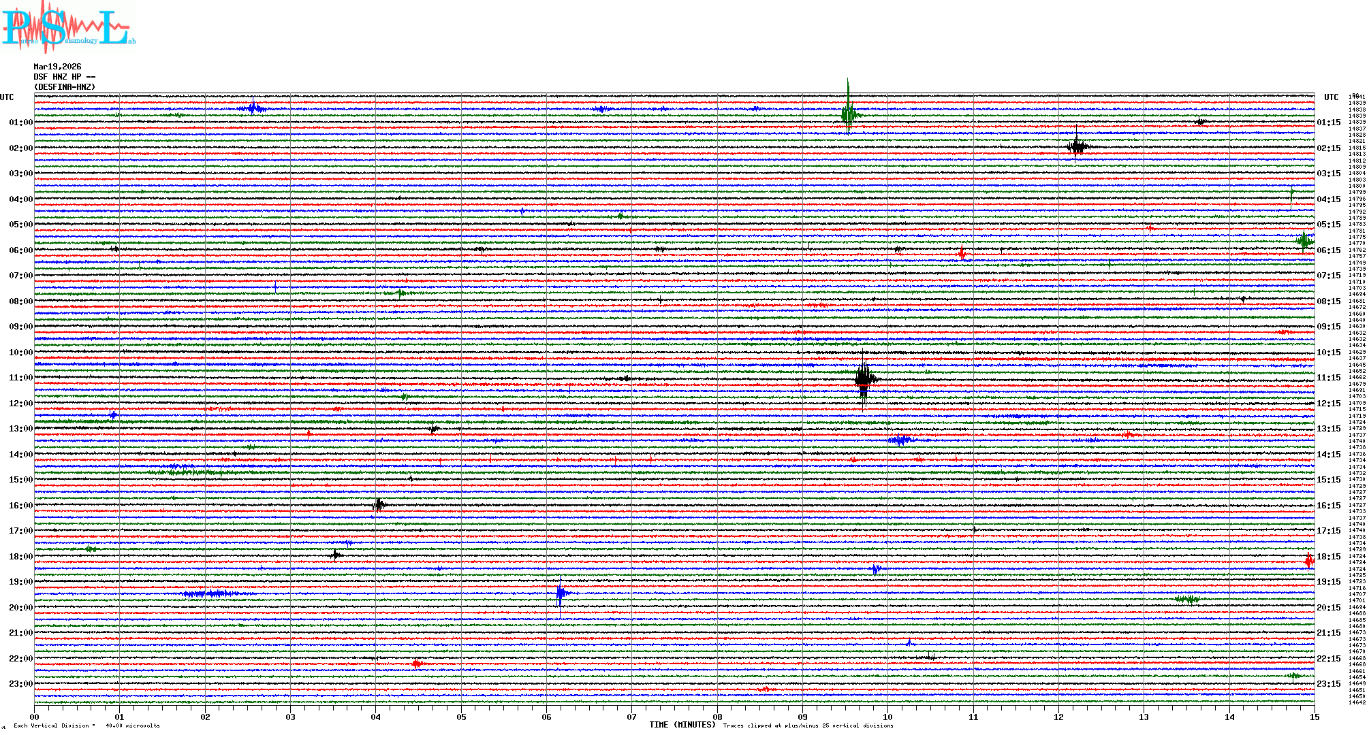This screenshot has width=1369, height=735.
Task: Click minute 15 on the bottom axis
Action: (x=1314, y=717)
